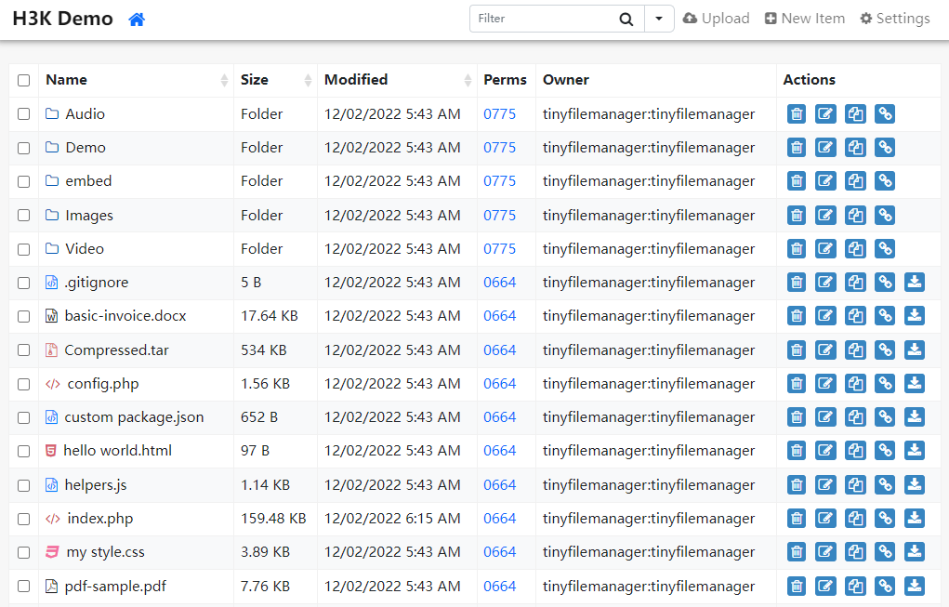Click inside the Filter text field

pyautogui.click(x=544, y=19)
